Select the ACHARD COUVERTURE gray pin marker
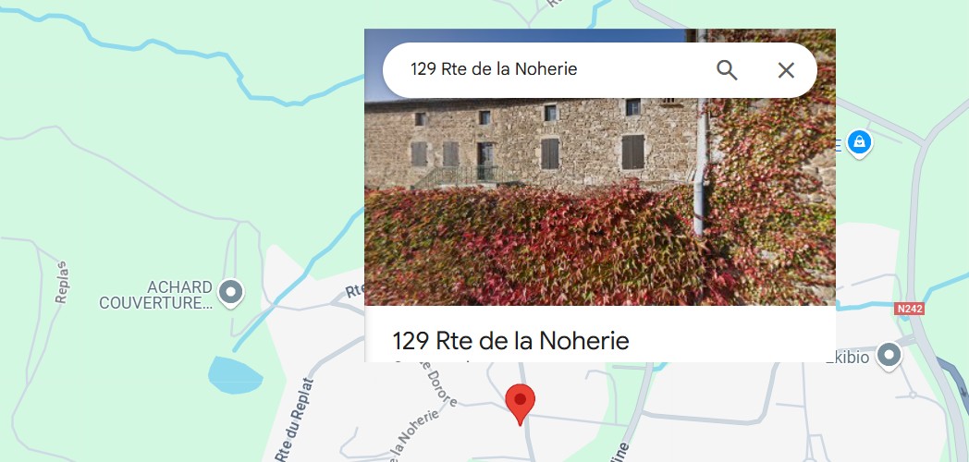Screen dimensions: 969x462 (x=232, y=293)
